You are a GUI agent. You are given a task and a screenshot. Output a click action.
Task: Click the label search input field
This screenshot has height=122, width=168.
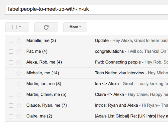pyautogui.click(x=87, y=10)
